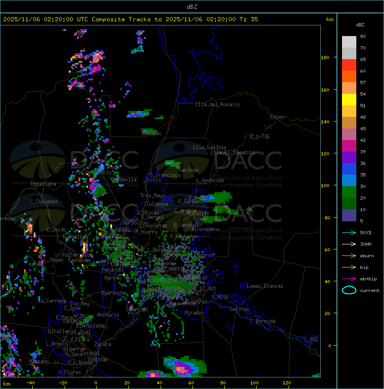Click the Manzano location label
Image resolution: width=384 pixels, height=389 pixels.
pos(39,361)
